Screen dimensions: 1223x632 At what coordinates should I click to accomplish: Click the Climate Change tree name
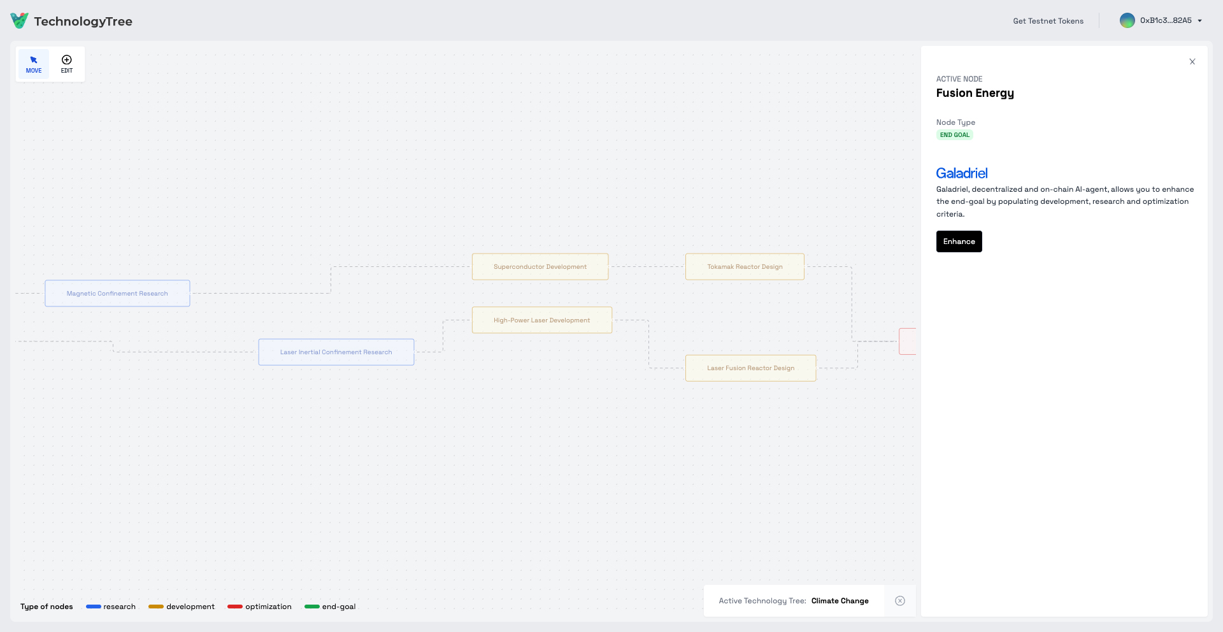840,601
